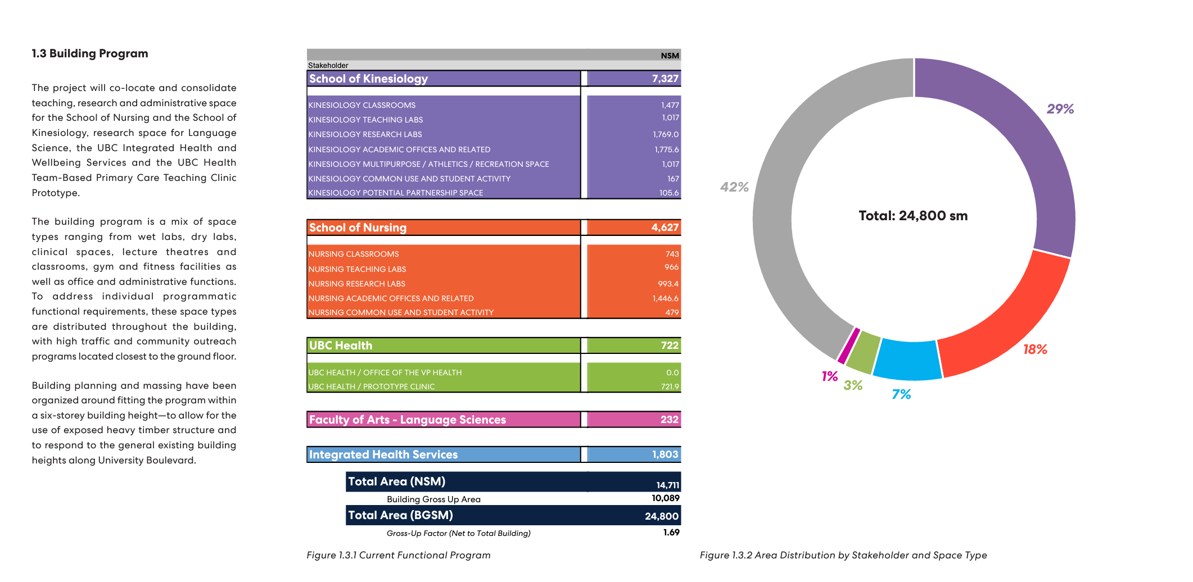Select the value 1,775.6 in the table

click(x=667, y=149)
